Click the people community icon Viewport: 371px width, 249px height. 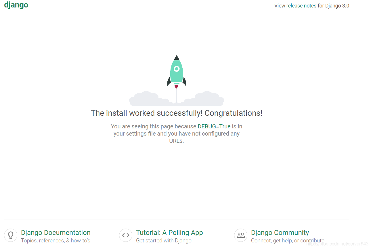[241, 235]
